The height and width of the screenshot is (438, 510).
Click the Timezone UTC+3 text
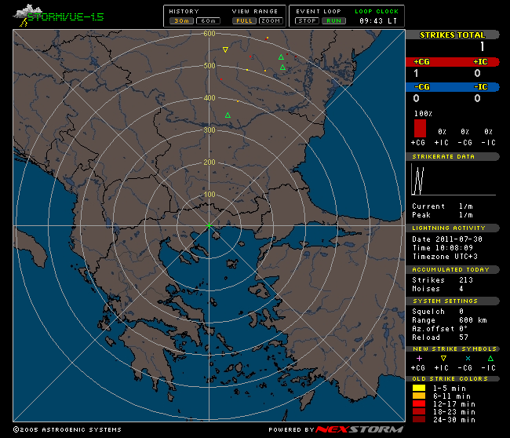point(445,257)
